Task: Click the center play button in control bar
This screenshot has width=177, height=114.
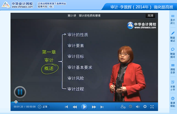Action: pos(84,107)
